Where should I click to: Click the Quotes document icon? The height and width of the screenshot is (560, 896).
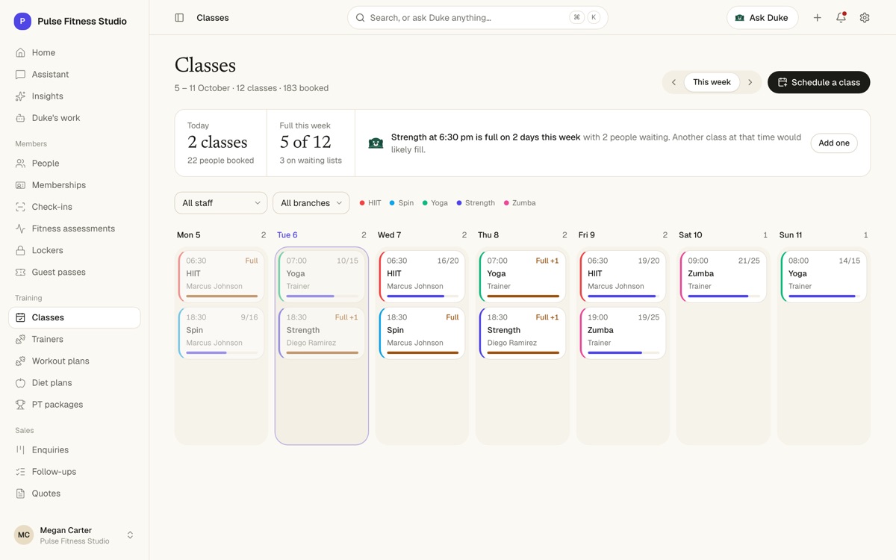[20, 493]
